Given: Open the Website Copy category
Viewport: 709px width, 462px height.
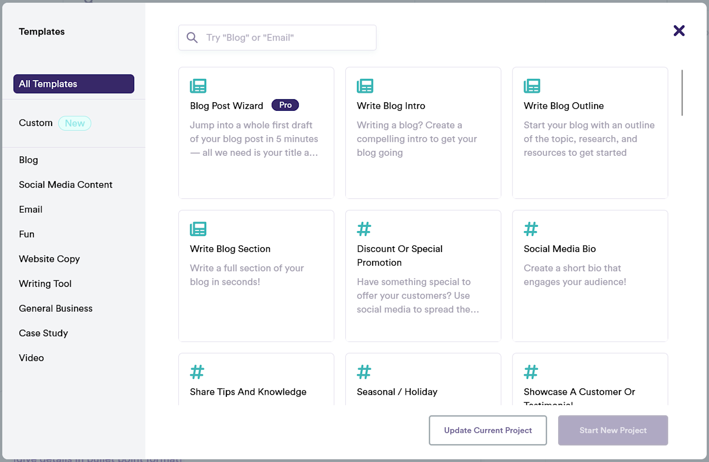Looking at the screenshot, I should pyautogui.click(x=49, y=259).
